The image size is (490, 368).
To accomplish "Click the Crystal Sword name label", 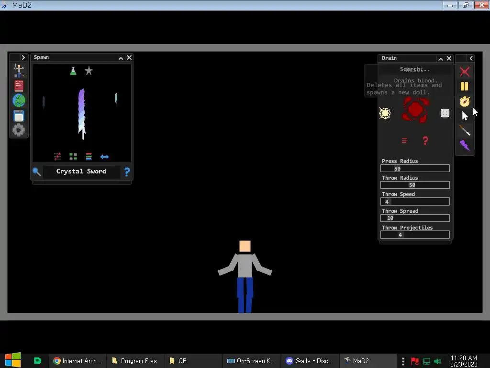I will (x=81, y=171).
